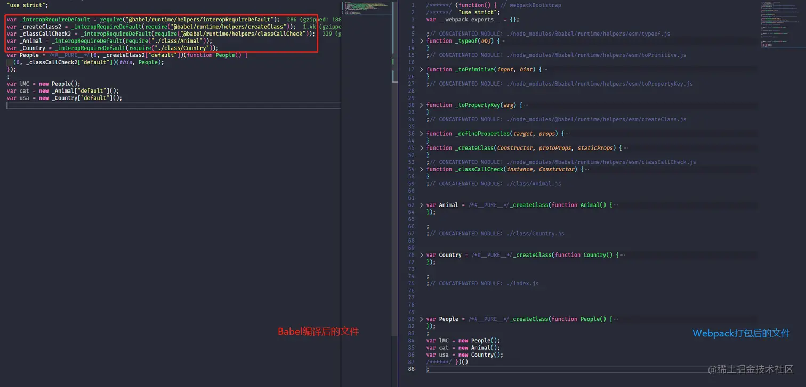Click the _classCallCheck2 require line
Image resolution: width=806 pixels, height=387 pixels.
coord(161,34)
